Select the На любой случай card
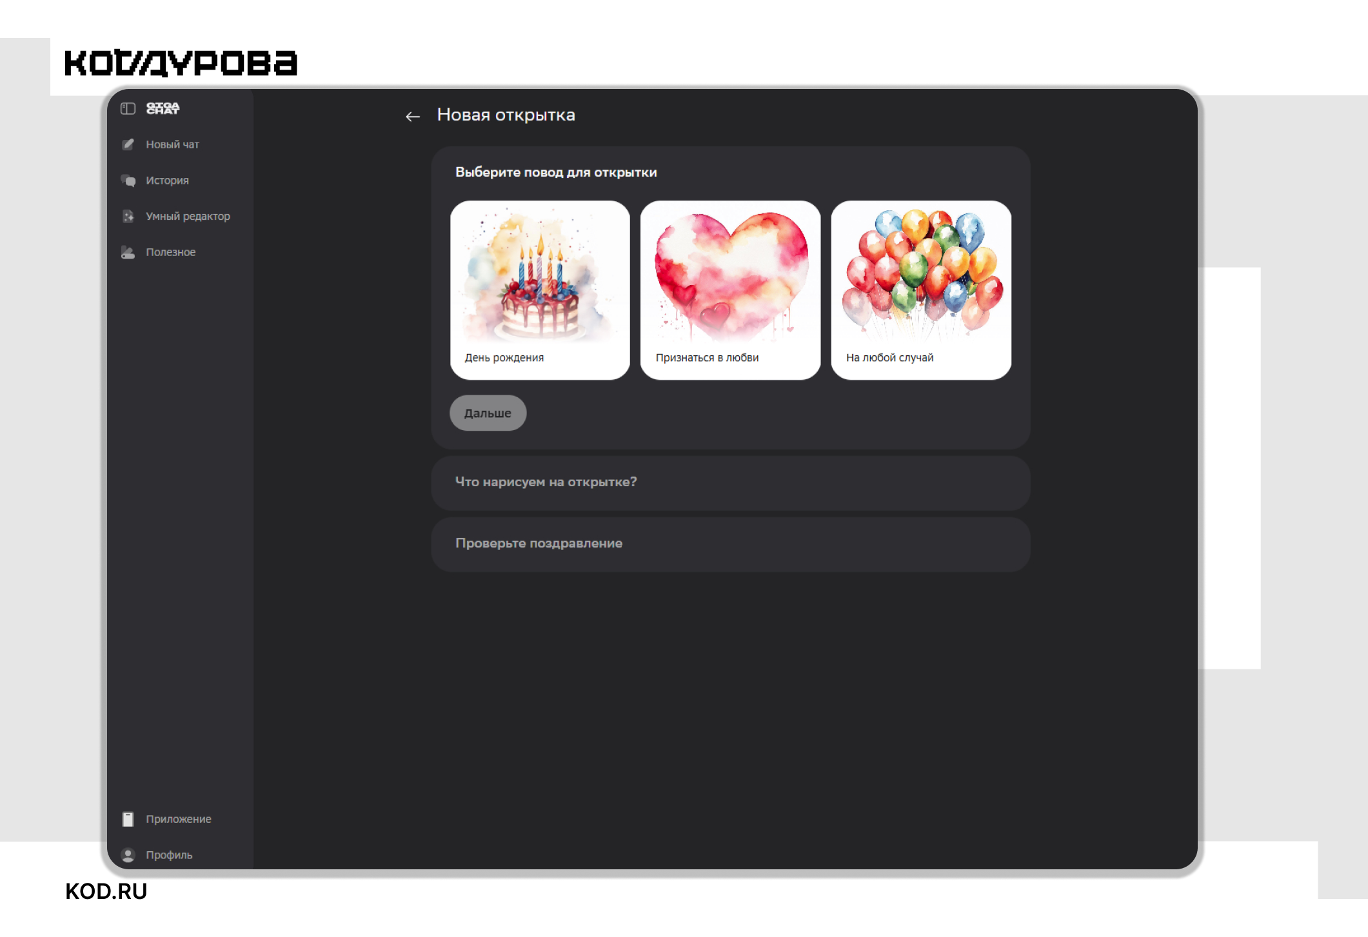1368x937 pixels. pyautogui.click(x=921, y=290)
